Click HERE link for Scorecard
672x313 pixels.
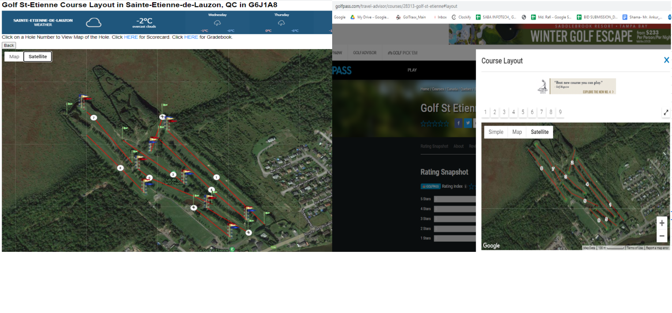[x=131, y=37]
